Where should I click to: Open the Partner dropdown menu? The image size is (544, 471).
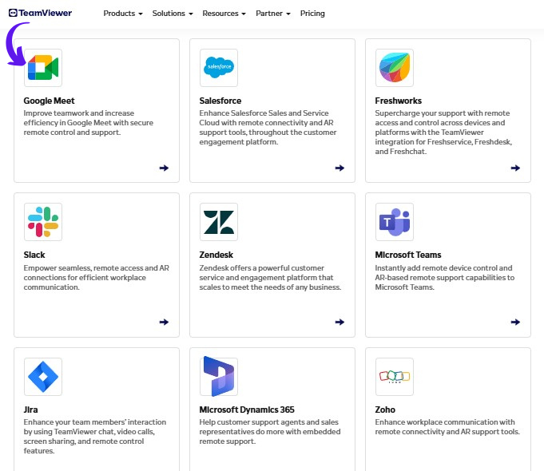click(273, 14)
